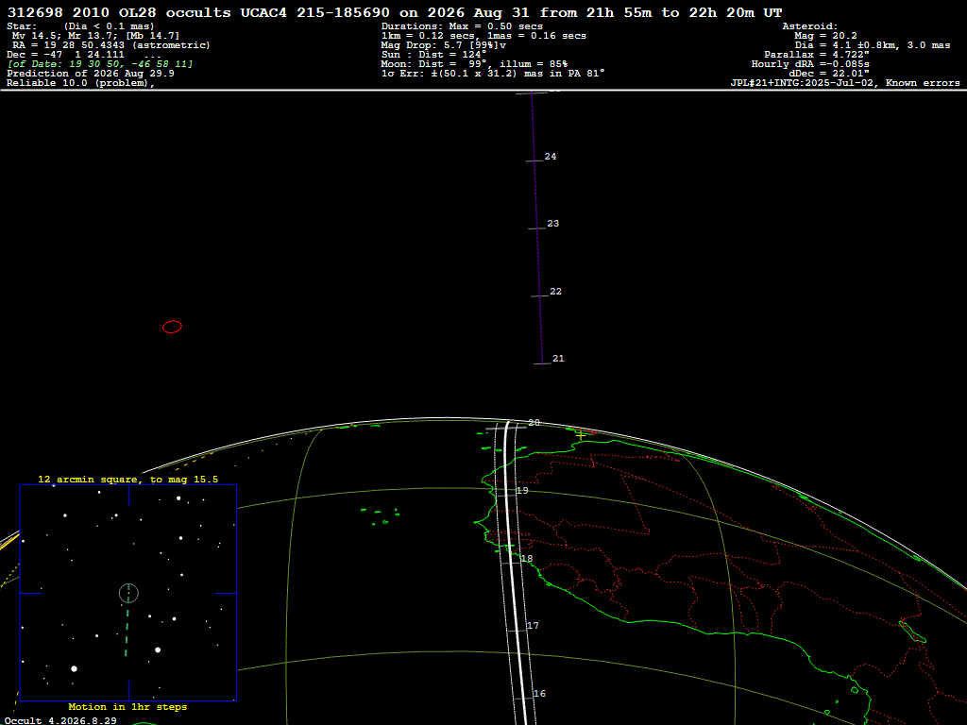Click the 19 marker on the shadow path
This screenshot has height=725, width=967.
coord(522,491)
